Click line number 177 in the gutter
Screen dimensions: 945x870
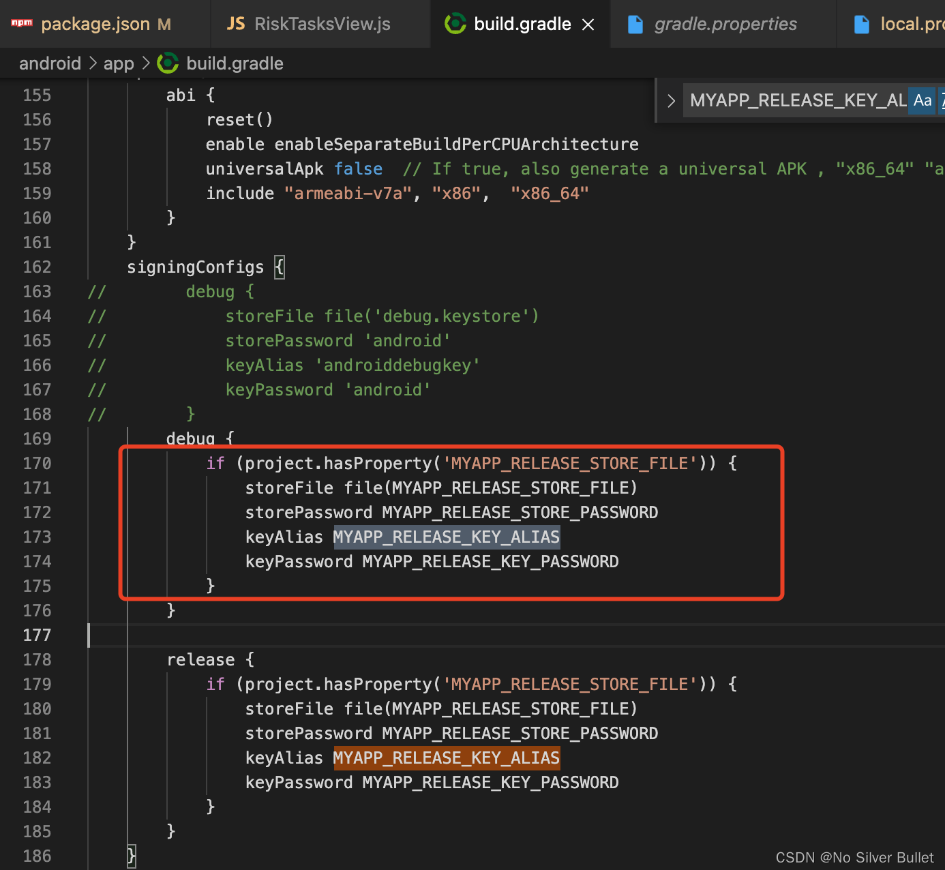point(37,635)
